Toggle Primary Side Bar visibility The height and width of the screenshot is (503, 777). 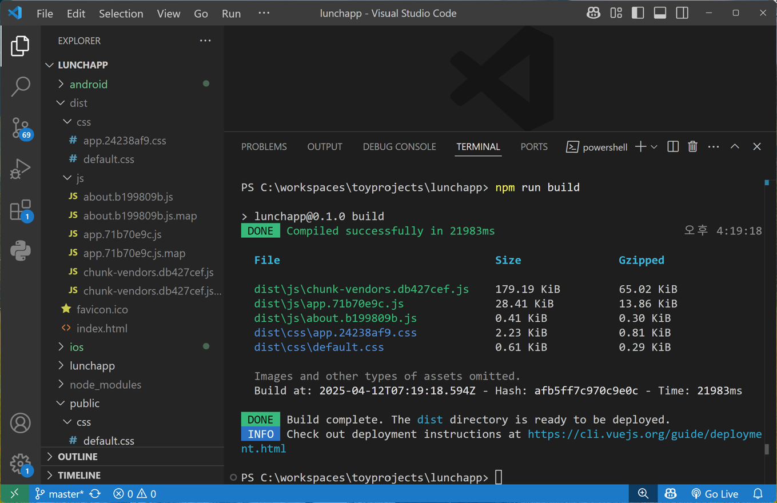tap(638, 13)
